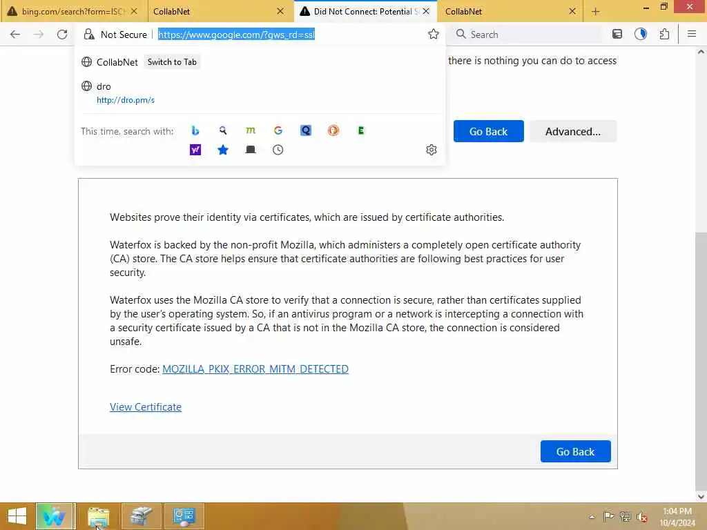Open the sidebar panel toolbar icon
The height and width of the screenshot is (530, 707).
pyautogui.click(x=617, y=35)
